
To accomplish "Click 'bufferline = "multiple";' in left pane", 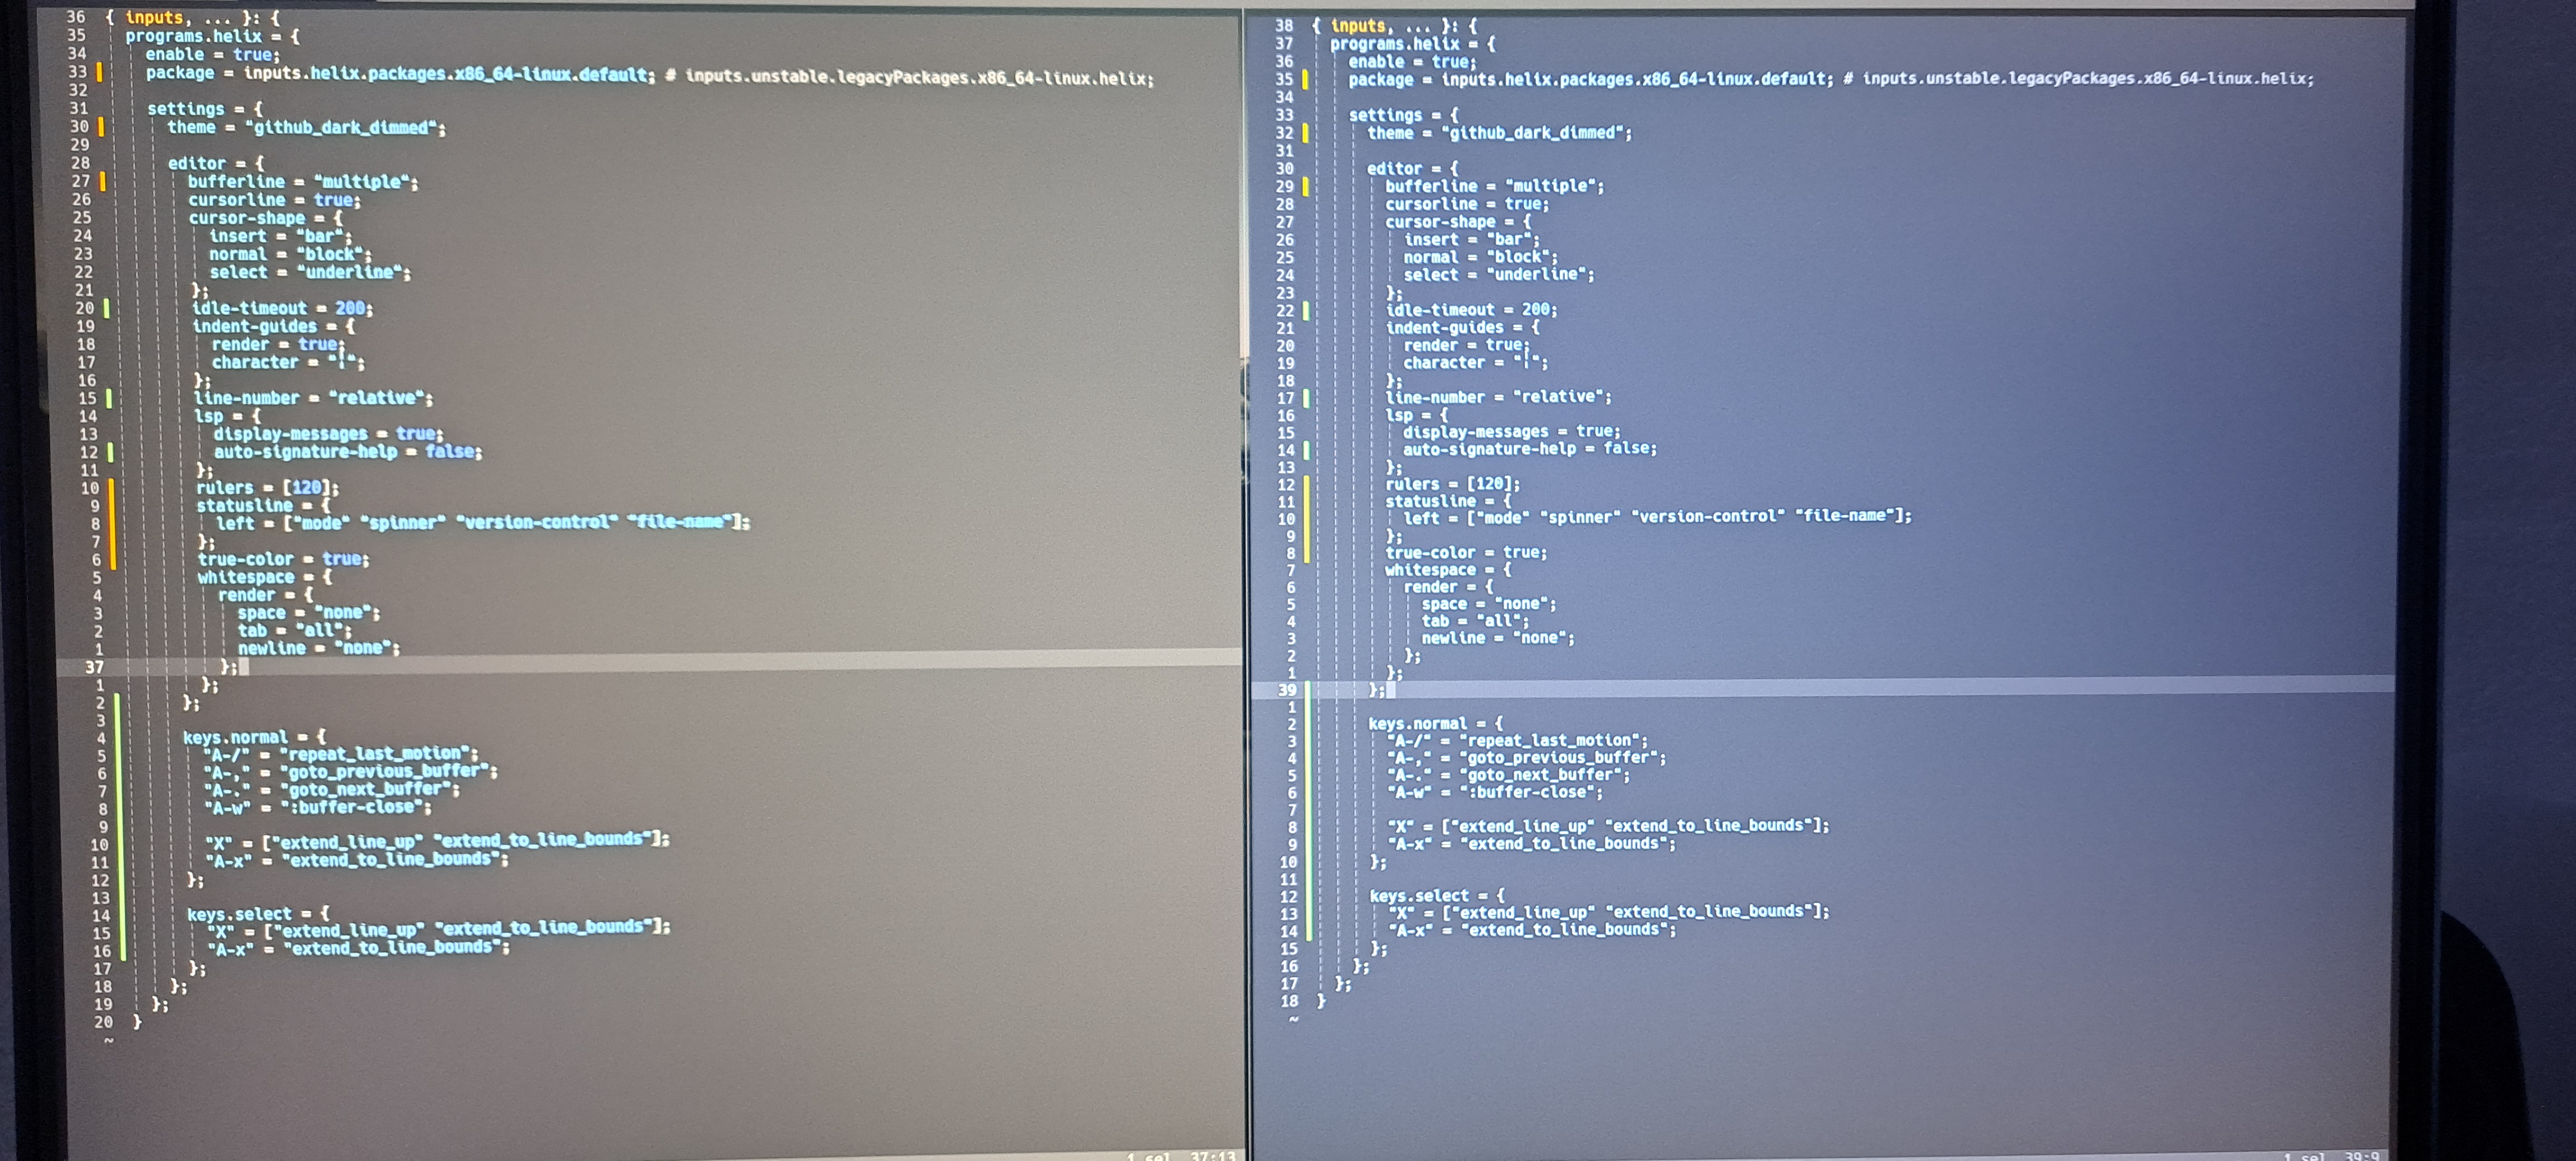I will pyautogui.click(x=302, y=182).
